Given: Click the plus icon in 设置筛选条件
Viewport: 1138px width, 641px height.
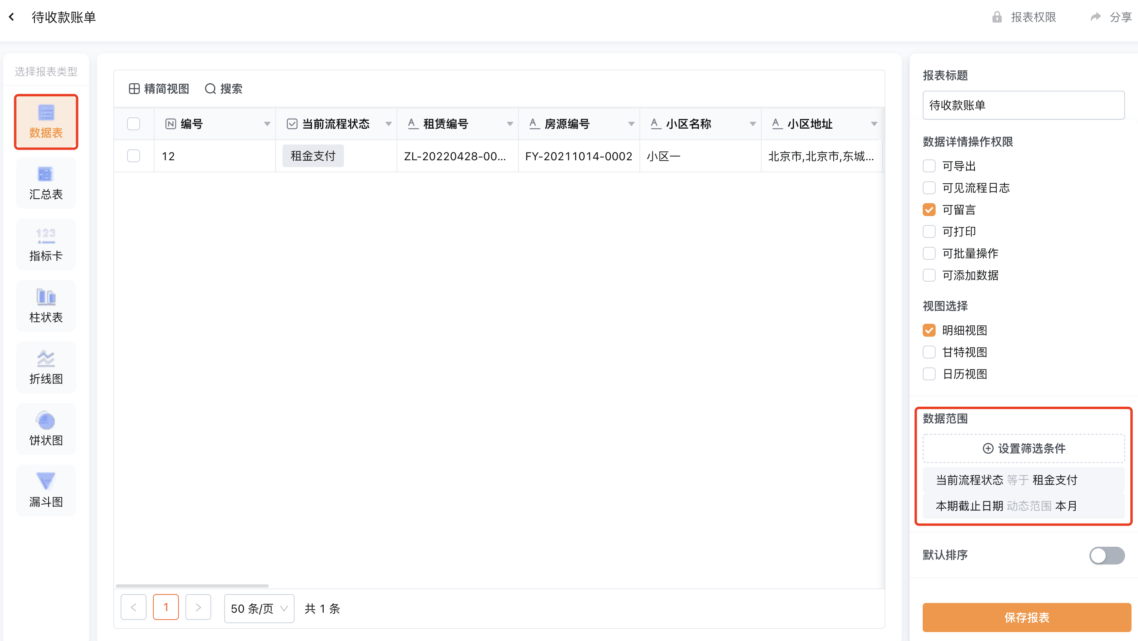Looking at the screenshot, I should 988,448.
